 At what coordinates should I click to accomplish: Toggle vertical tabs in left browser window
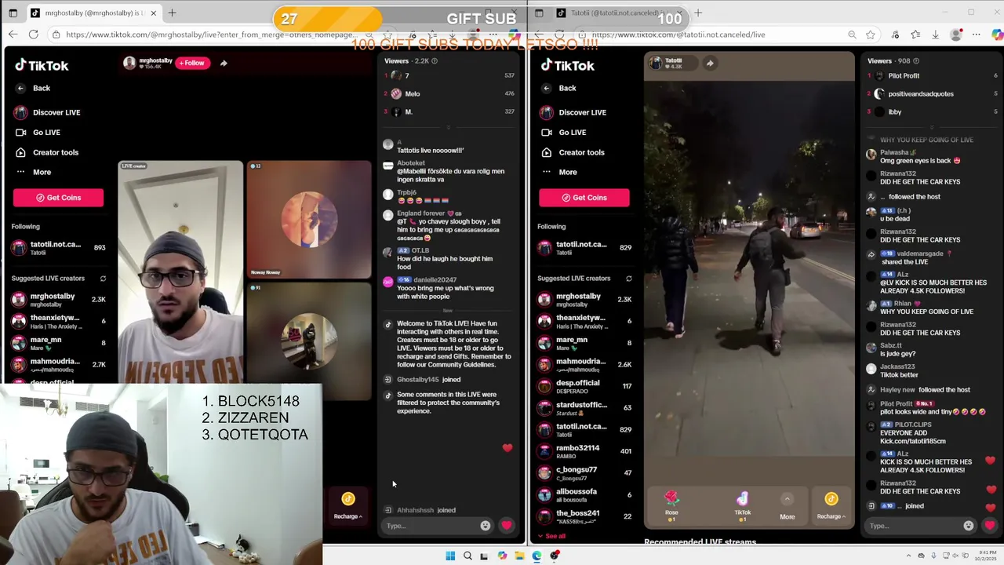click(13, 13)
